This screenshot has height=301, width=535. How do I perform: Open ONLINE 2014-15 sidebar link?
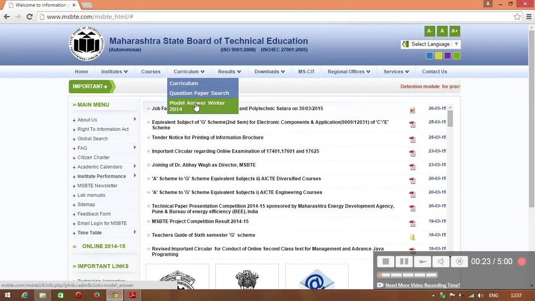pos(104,246)
